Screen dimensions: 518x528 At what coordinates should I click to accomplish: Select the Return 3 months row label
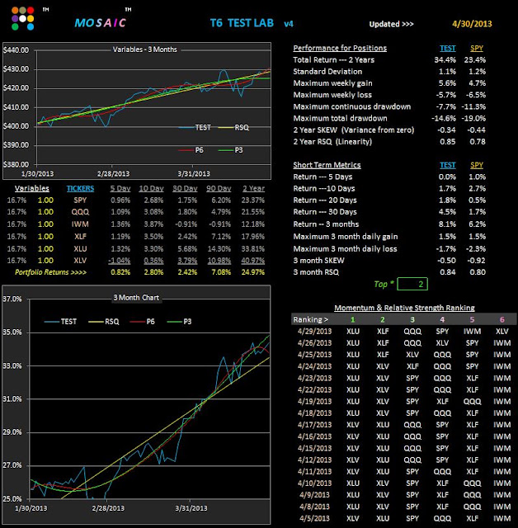[x=326, y=224]
